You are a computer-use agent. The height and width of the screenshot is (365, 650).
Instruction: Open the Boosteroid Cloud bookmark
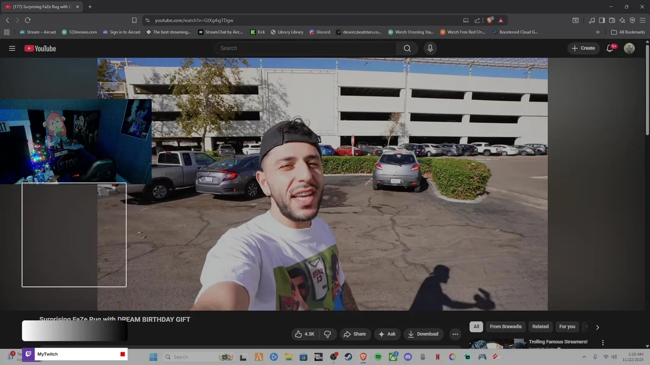(515, 32)
